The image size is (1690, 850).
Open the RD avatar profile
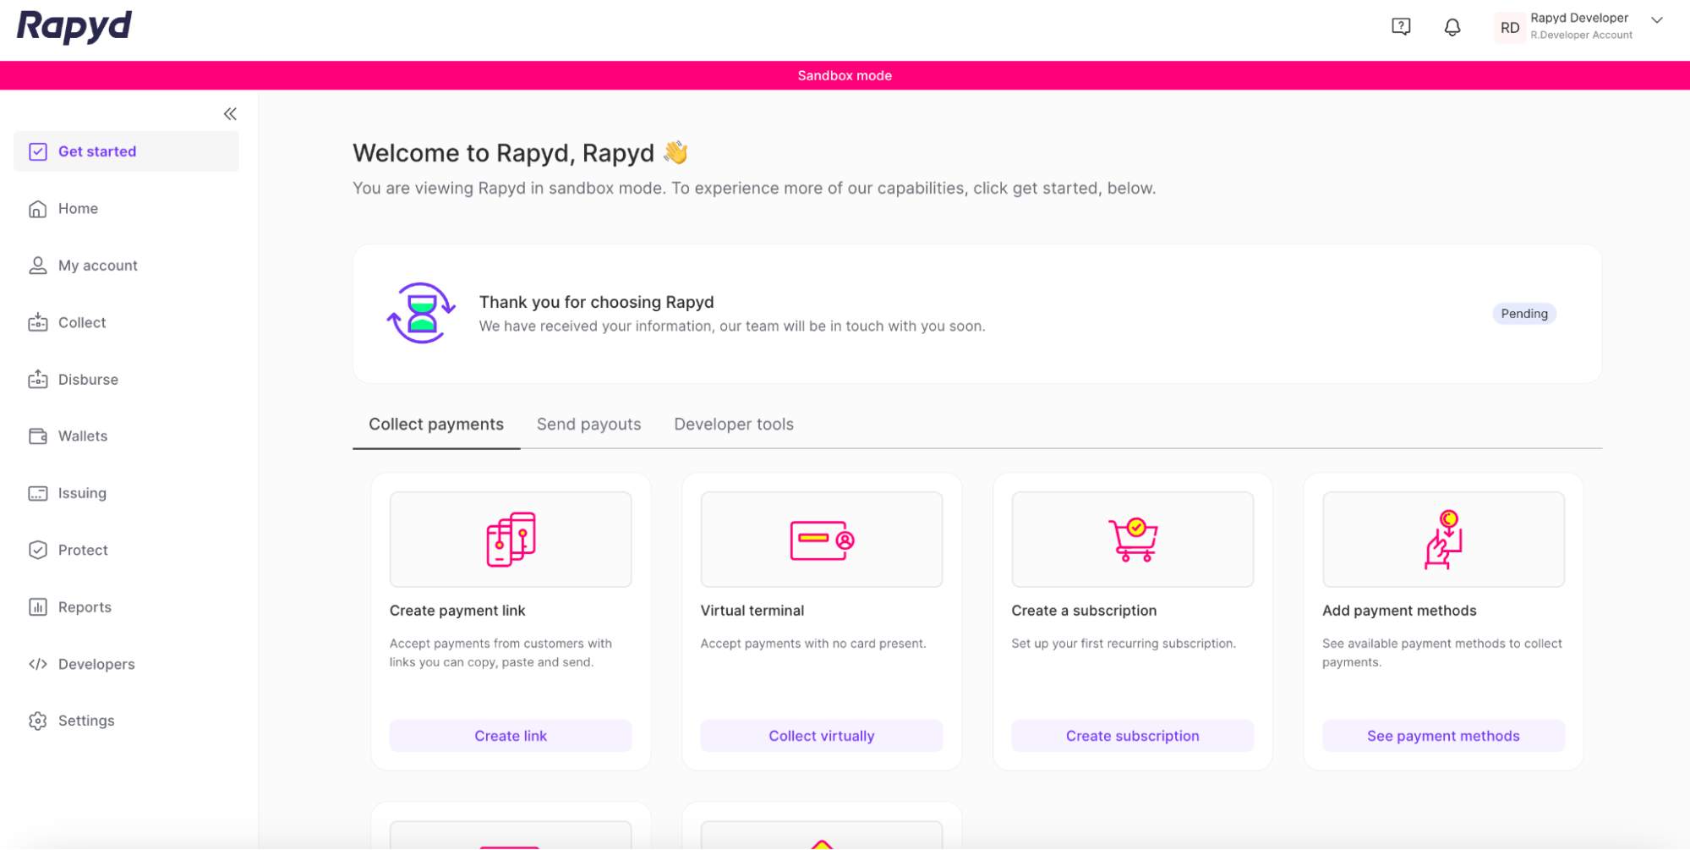pos(1509,26)
